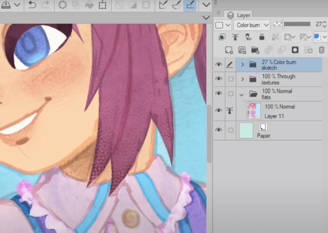The height and width of the screenshot is (233, 328).
Task: Select the Layer 11 thumbnail
Action: point(254,111)
